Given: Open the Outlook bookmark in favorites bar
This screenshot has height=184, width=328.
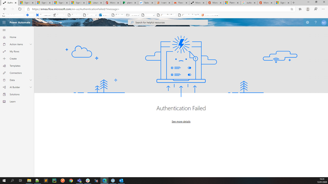Looking at the screenshot, I should tap(104, 15).
